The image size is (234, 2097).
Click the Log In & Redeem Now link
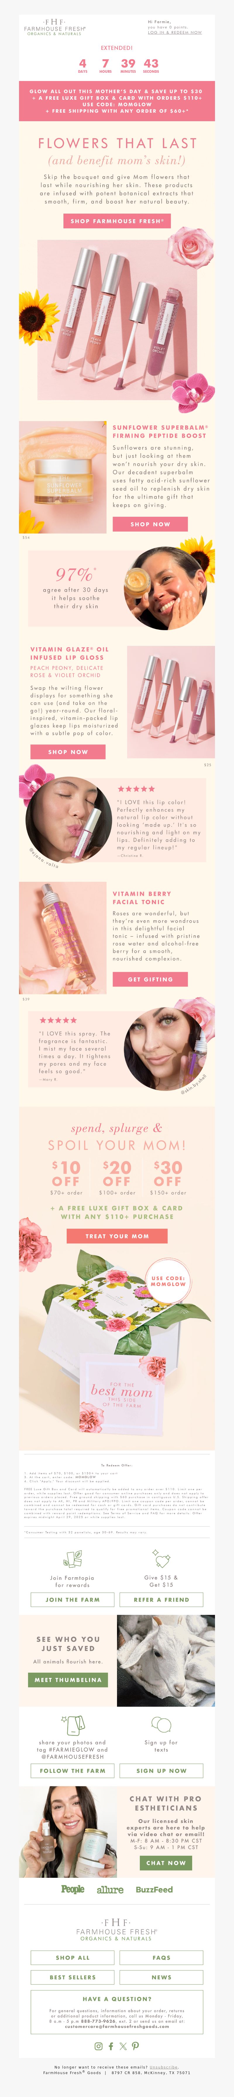[175, 33]
